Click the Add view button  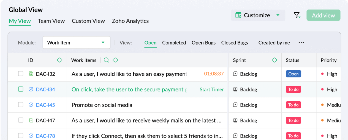point(323,15)
